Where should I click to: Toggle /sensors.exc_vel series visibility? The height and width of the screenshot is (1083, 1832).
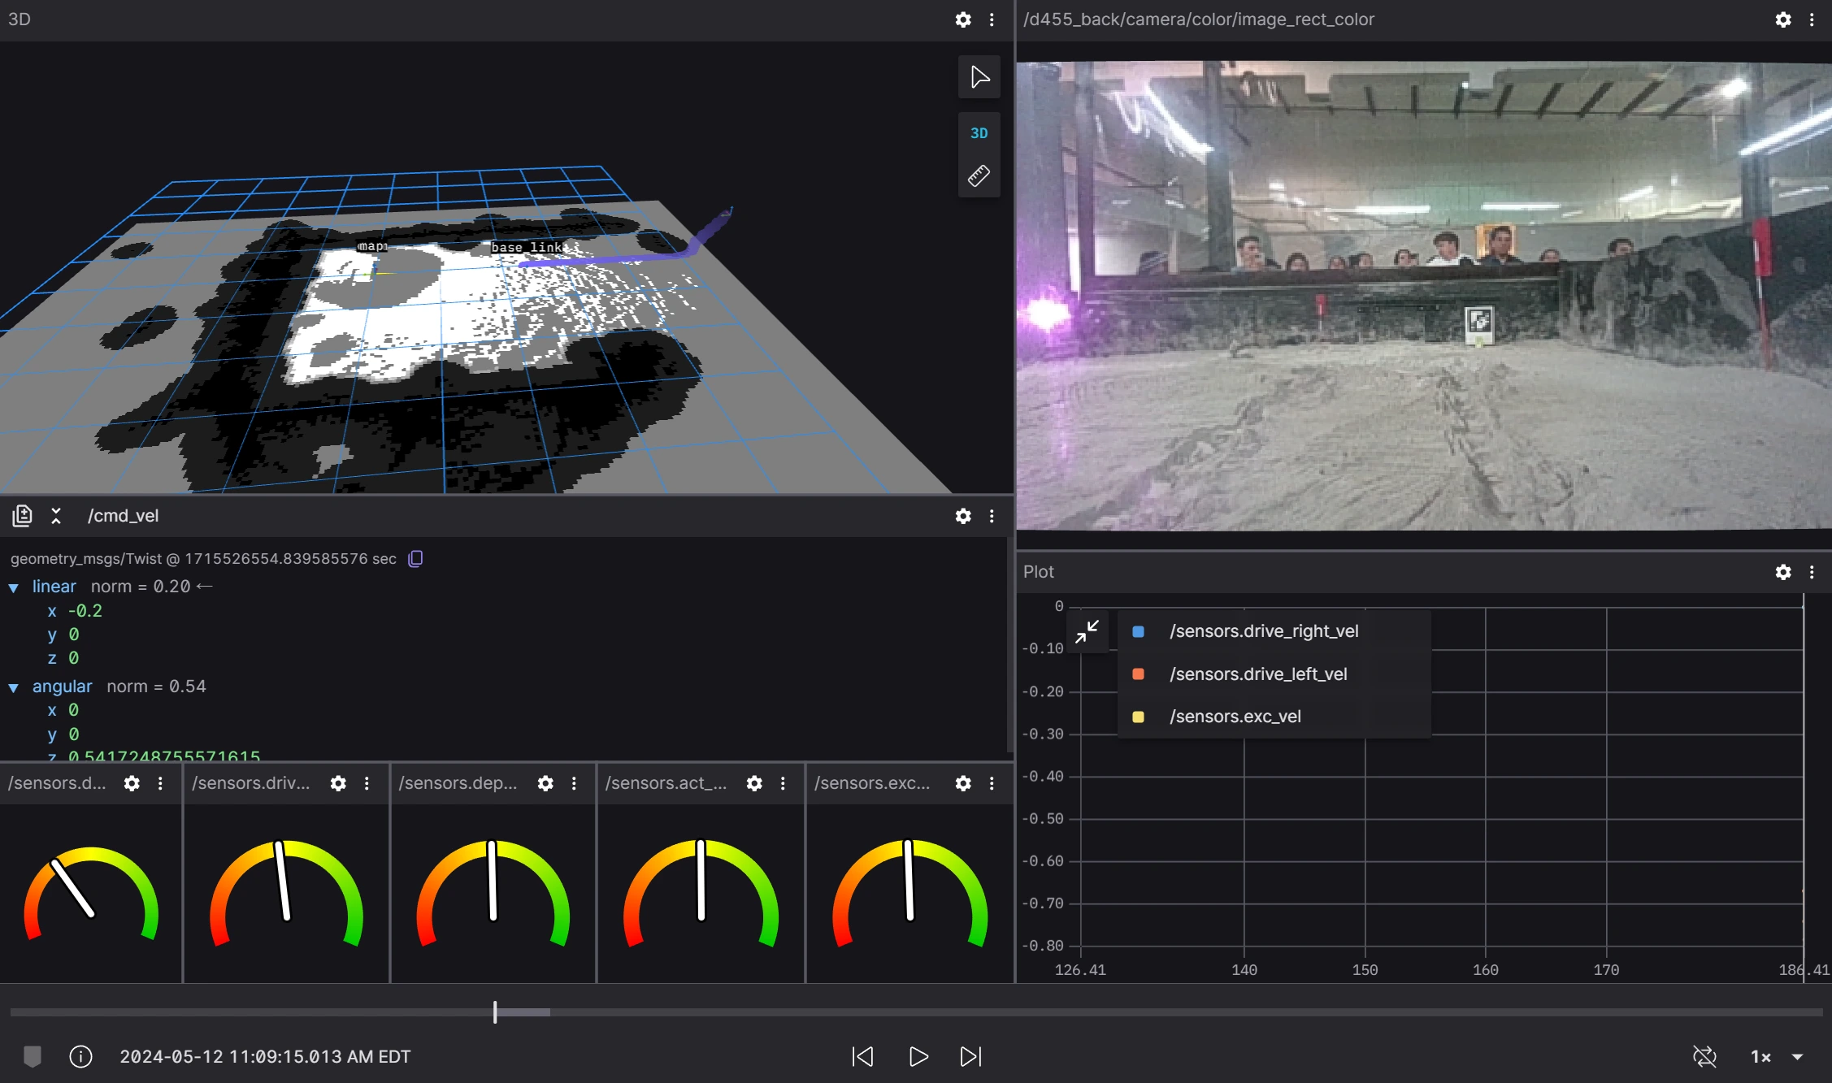pos(1139,717)
